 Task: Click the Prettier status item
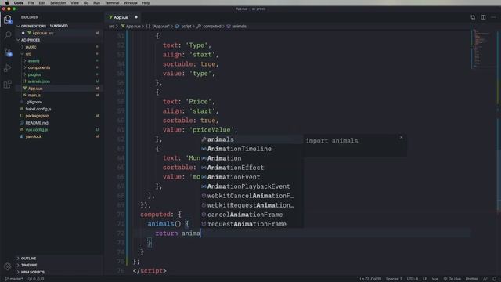[471, 279]
